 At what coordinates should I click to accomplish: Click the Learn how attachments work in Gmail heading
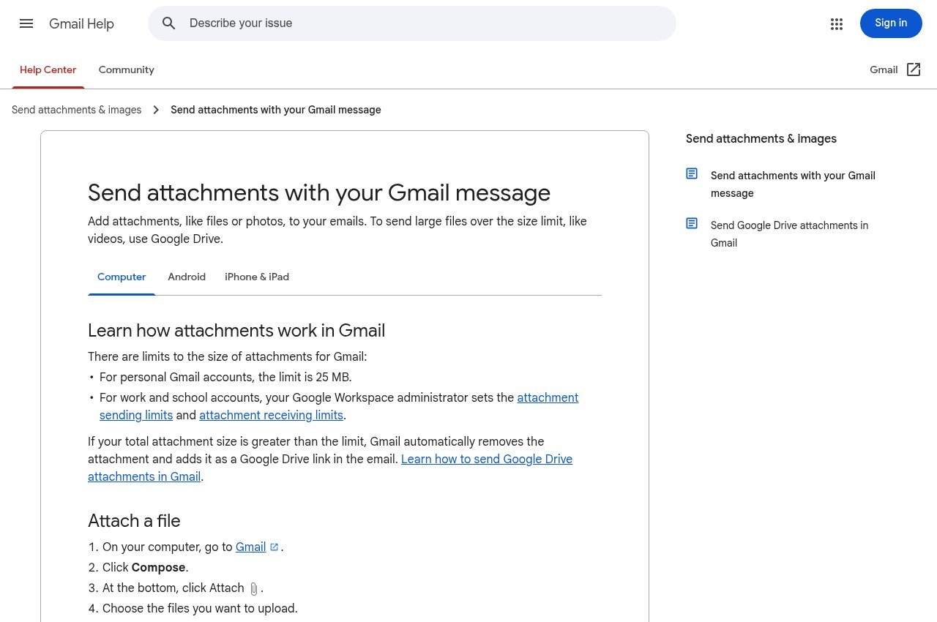236,331
